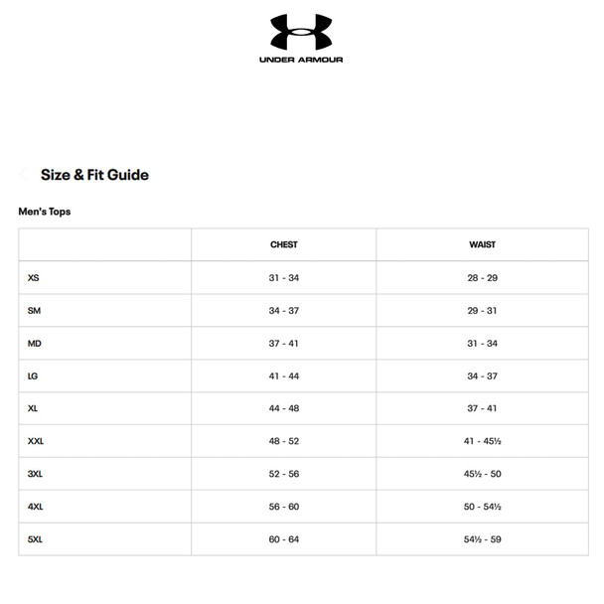This screenshot has width=604, height=604.
Task: Select the Size & Fit Guide heading
Action: click(x=94, y=175)
